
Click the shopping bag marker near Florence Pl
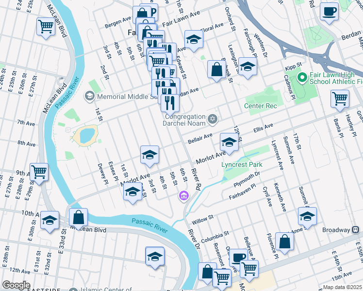284,243
